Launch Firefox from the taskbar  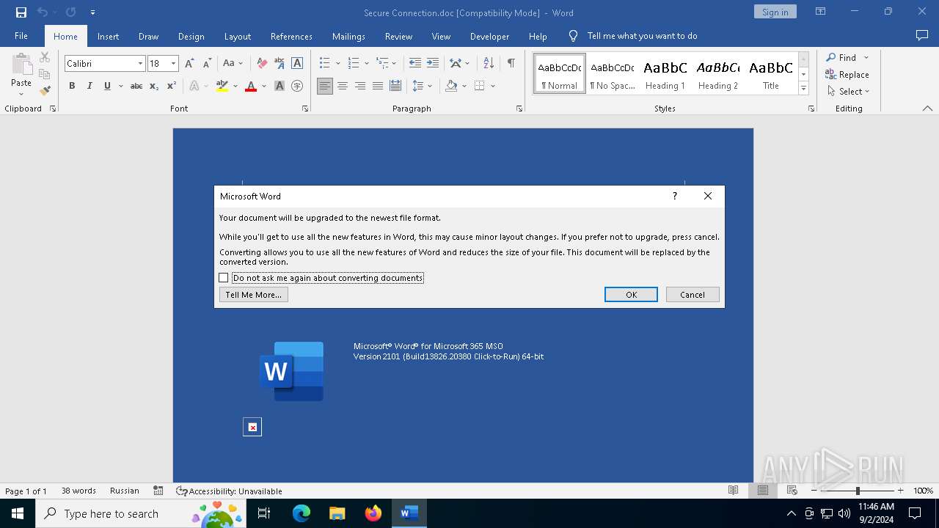pyautogui.click(x=373, y=513)
